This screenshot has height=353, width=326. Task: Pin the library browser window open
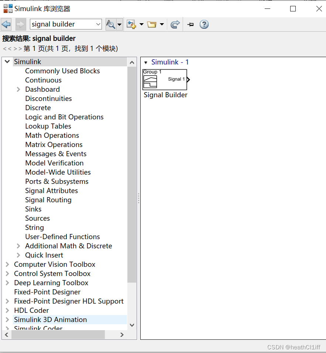[190, 24]
